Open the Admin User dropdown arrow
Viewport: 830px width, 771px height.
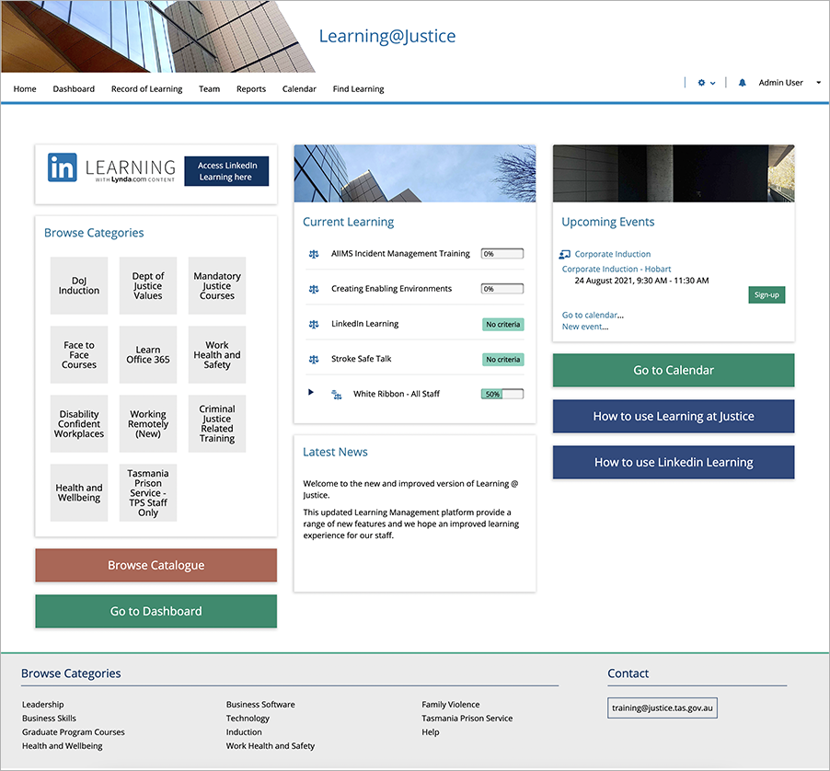click(x=818, y=83)
